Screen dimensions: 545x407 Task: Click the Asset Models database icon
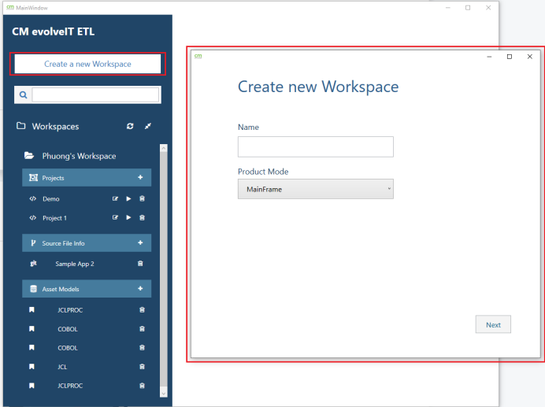[33, 289]
